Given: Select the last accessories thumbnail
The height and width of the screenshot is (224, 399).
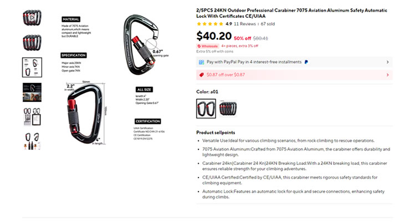Looking at the screenshot, I should click(32, 141).
